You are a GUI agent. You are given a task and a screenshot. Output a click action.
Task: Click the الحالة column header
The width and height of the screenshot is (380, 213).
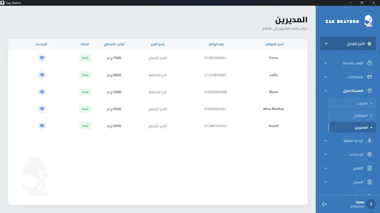click(x=85, y=44)
